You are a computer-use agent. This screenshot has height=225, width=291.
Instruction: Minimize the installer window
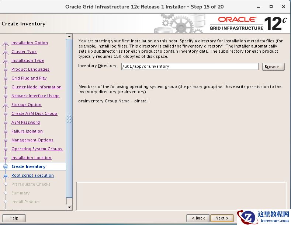(259, 7)
